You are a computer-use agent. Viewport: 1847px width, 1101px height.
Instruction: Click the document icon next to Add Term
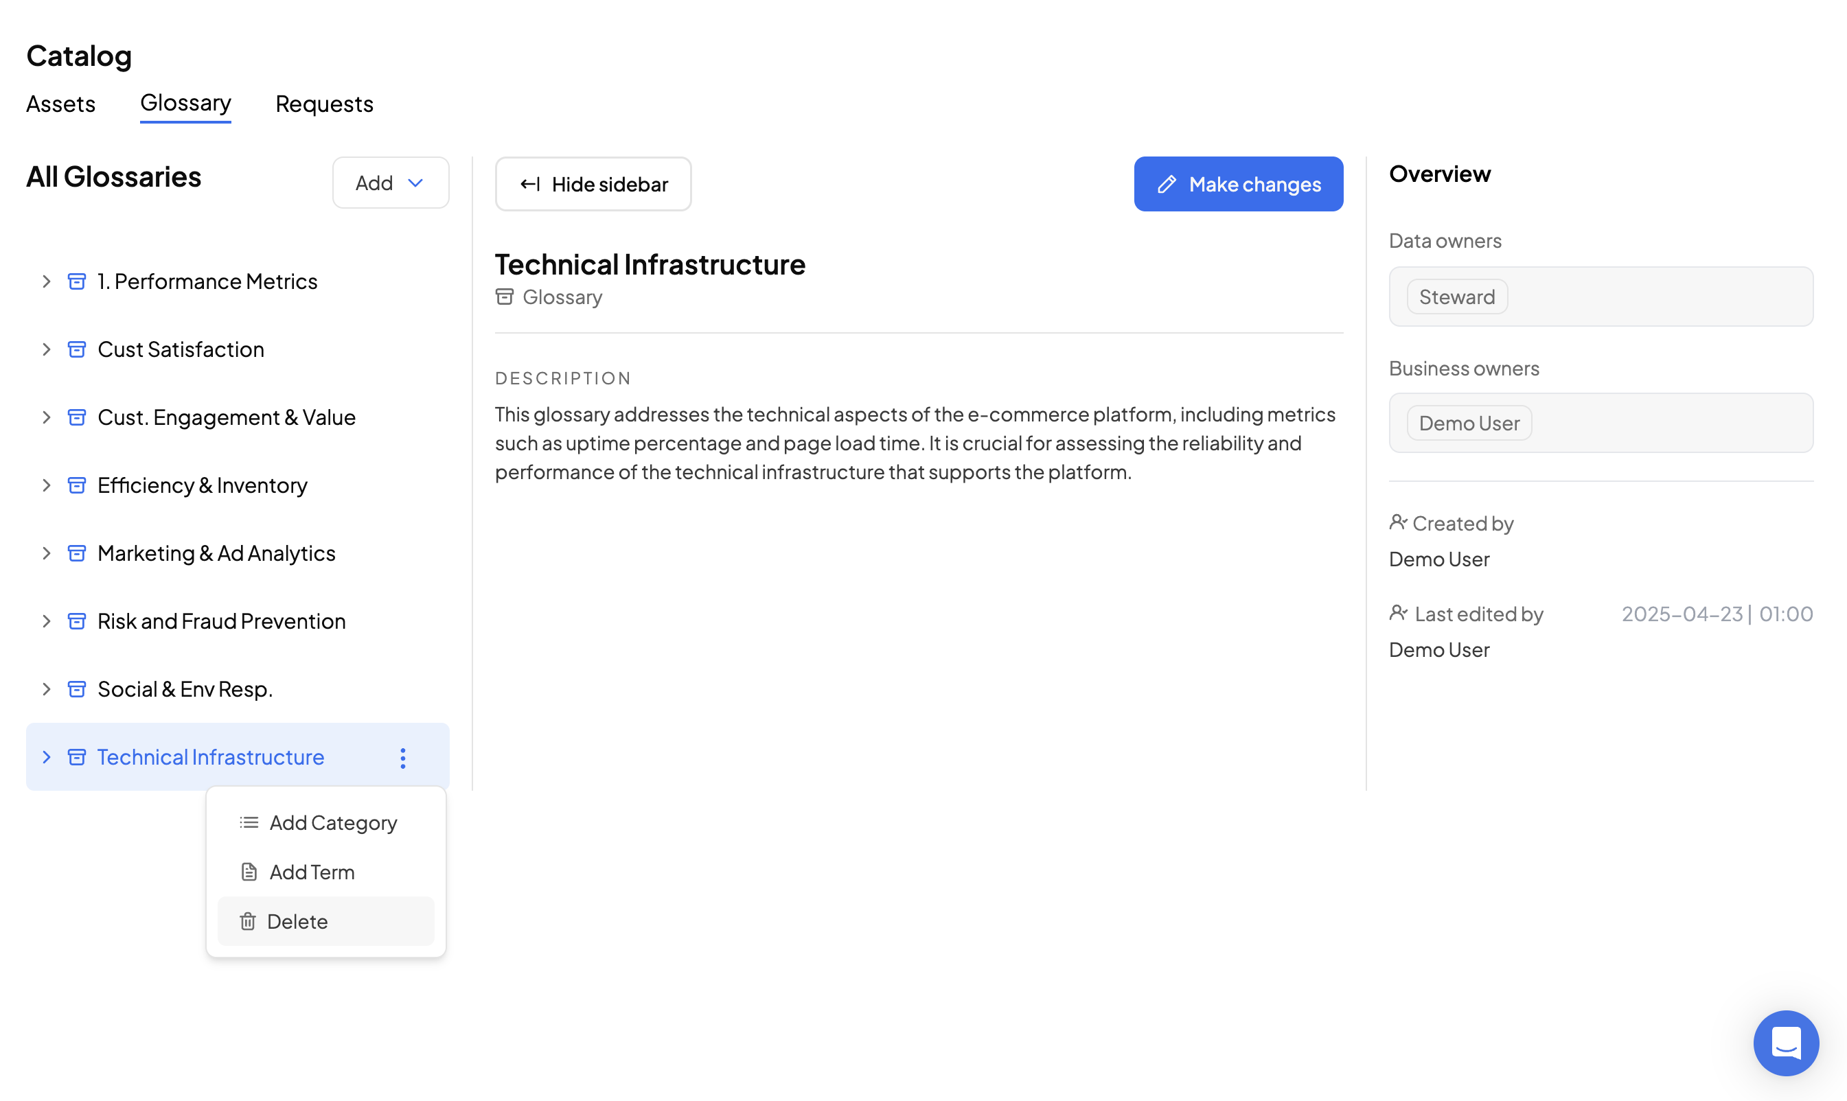pyautogui.click(x=249, y=872)
